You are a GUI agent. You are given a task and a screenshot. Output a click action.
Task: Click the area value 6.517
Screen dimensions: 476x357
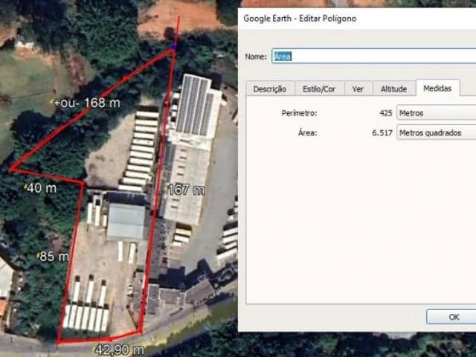382,132
